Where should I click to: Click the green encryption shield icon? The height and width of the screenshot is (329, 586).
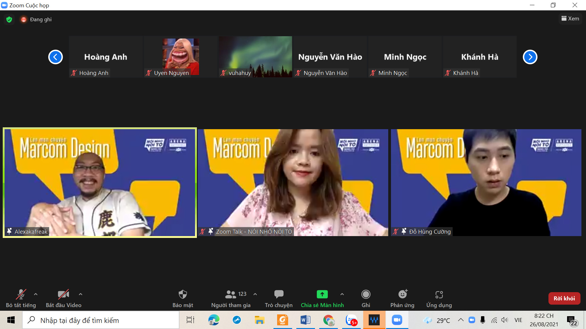click(x=9, y=19)
